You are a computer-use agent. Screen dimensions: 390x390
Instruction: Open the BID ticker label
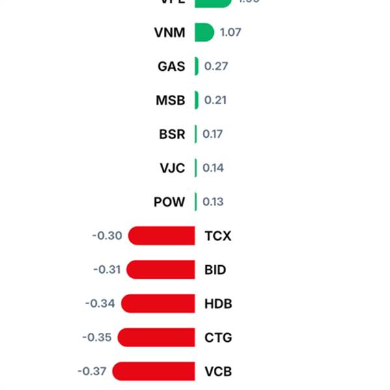[x=215, y=270]
